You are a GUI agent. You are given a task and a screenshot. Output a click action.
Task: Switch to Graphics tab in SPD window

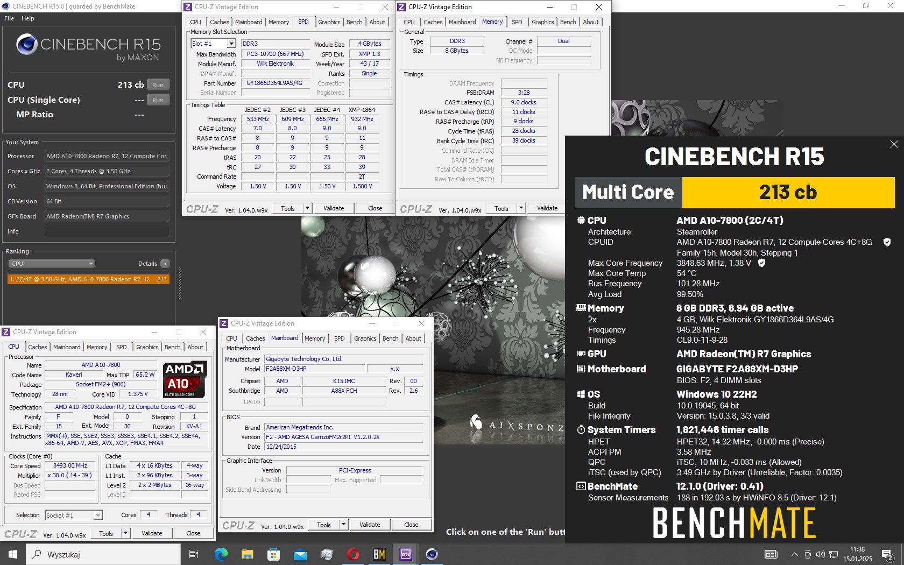tap(329, 22)
